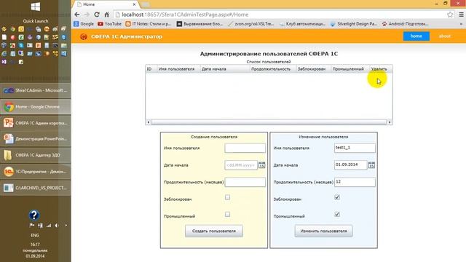Open the taskbar clock showing 16:17
This screenshot has width=466, height=262.
(x=35, y=250)
